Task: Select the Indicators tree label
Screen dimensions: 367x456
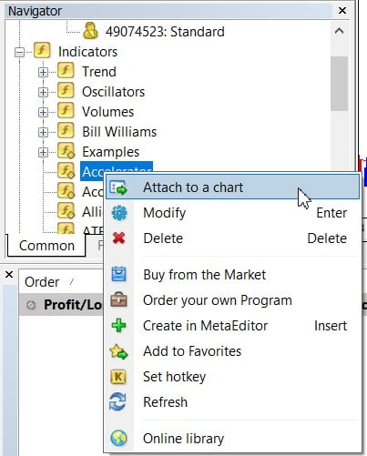Action: [87, 52]
